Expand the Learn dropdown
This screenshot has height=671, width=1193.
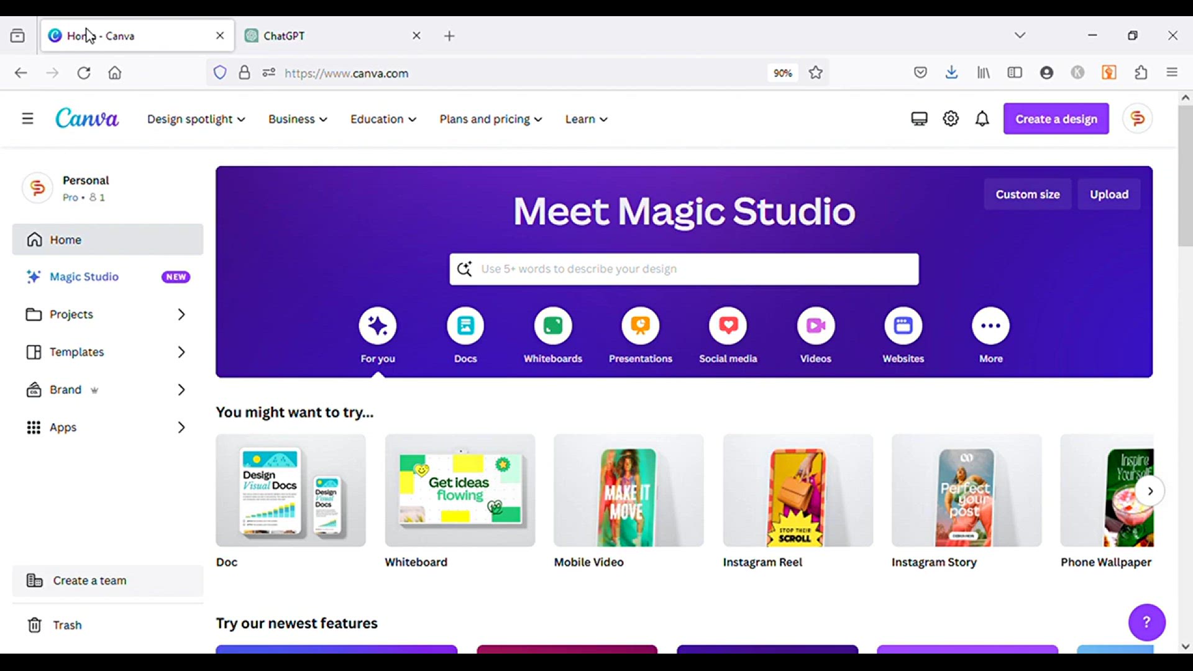click(587, 119)
